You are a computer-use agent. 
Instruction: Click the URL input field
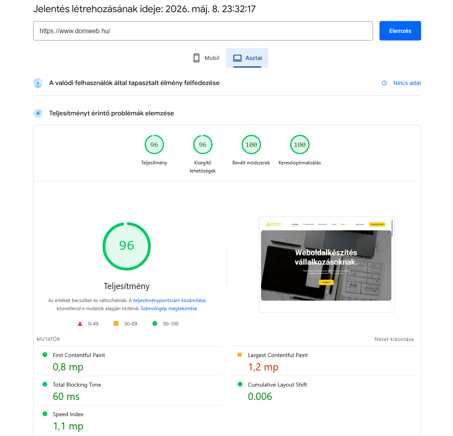pyautogui.click(x=203, y=31)
